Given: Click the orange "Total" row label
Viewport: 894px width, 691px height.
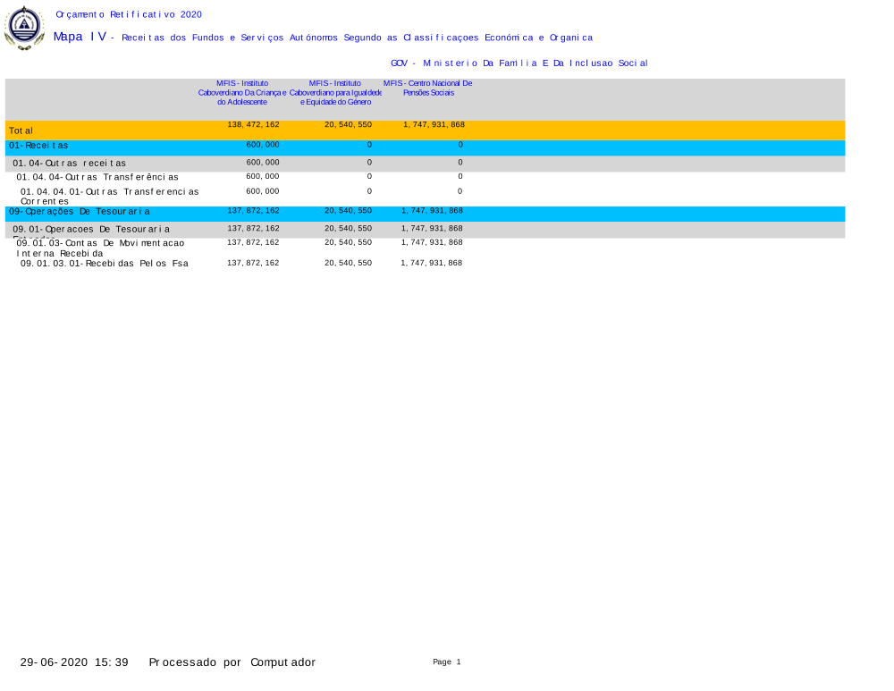Looking at the screenshot, I should [x=21, y=131].
